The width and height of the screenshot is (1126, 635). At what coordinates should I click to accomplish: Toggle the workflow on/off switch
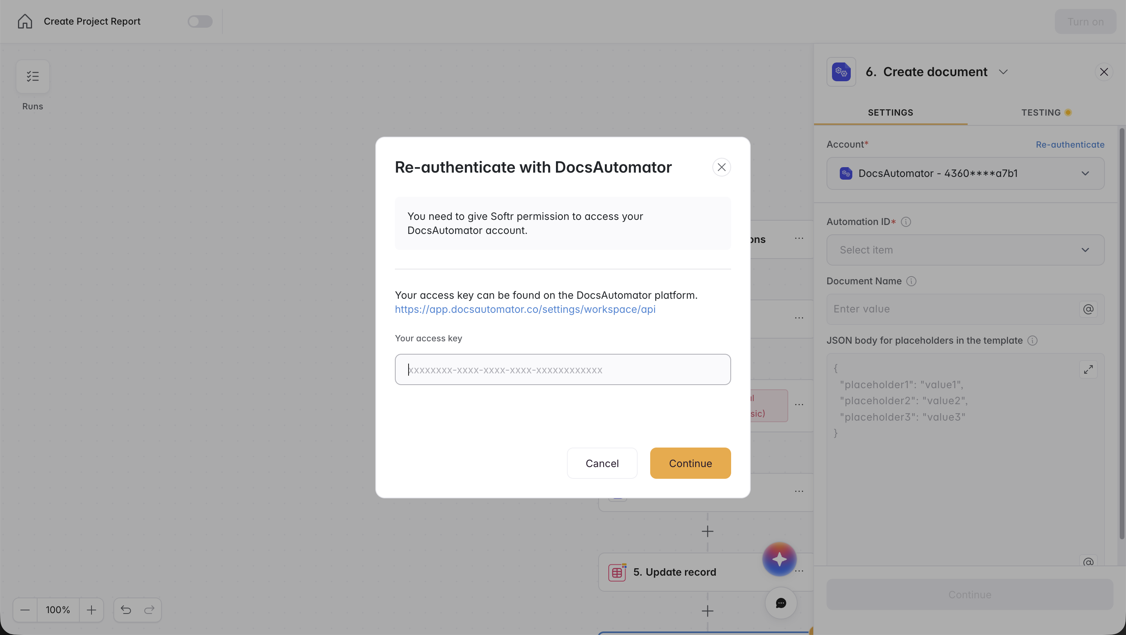pyautogui.click(x=200, y=21)
